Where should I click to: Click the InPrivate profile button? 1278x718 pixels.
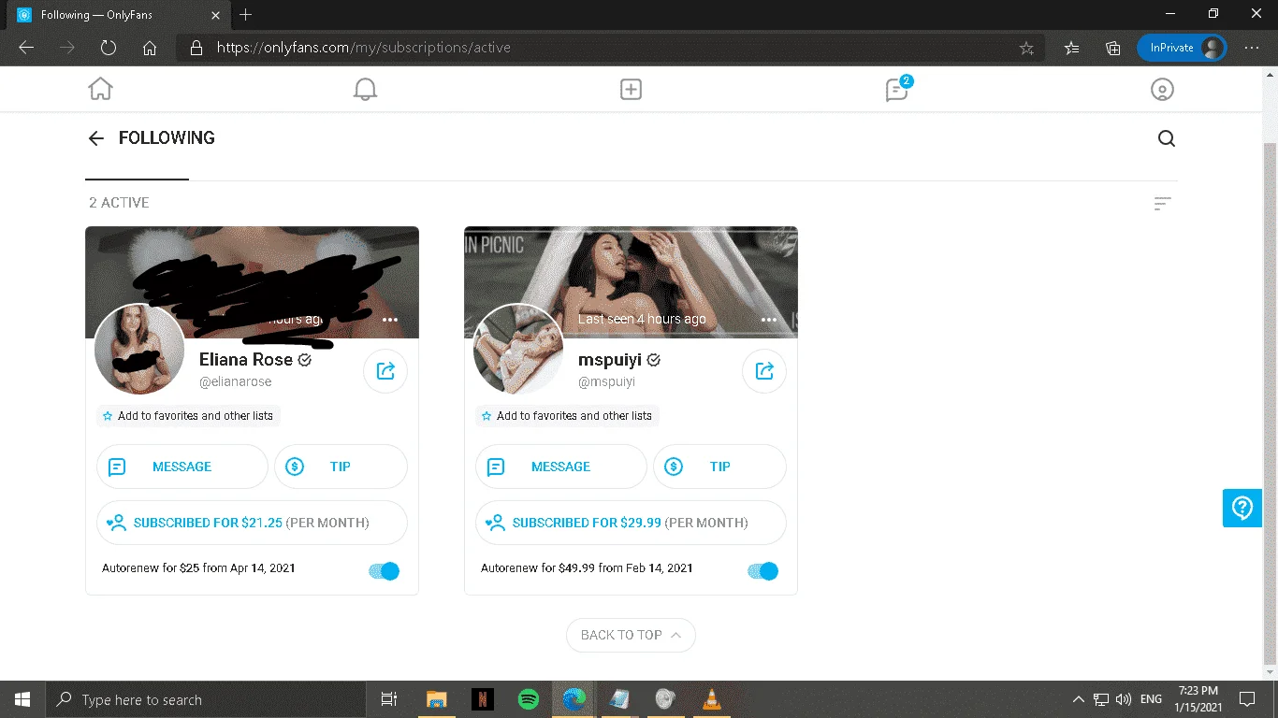pos(1182,48)
